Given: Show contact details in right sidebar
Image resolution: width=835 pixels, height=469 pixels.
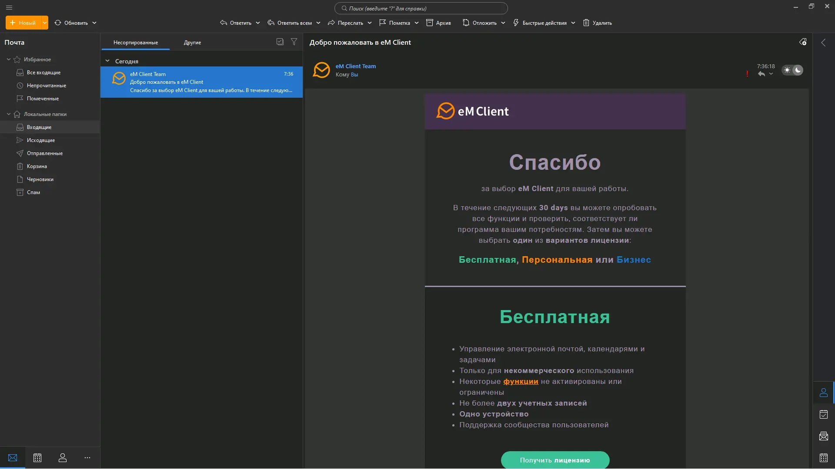Looking at the screenshot, I should (x=823, y=393).
